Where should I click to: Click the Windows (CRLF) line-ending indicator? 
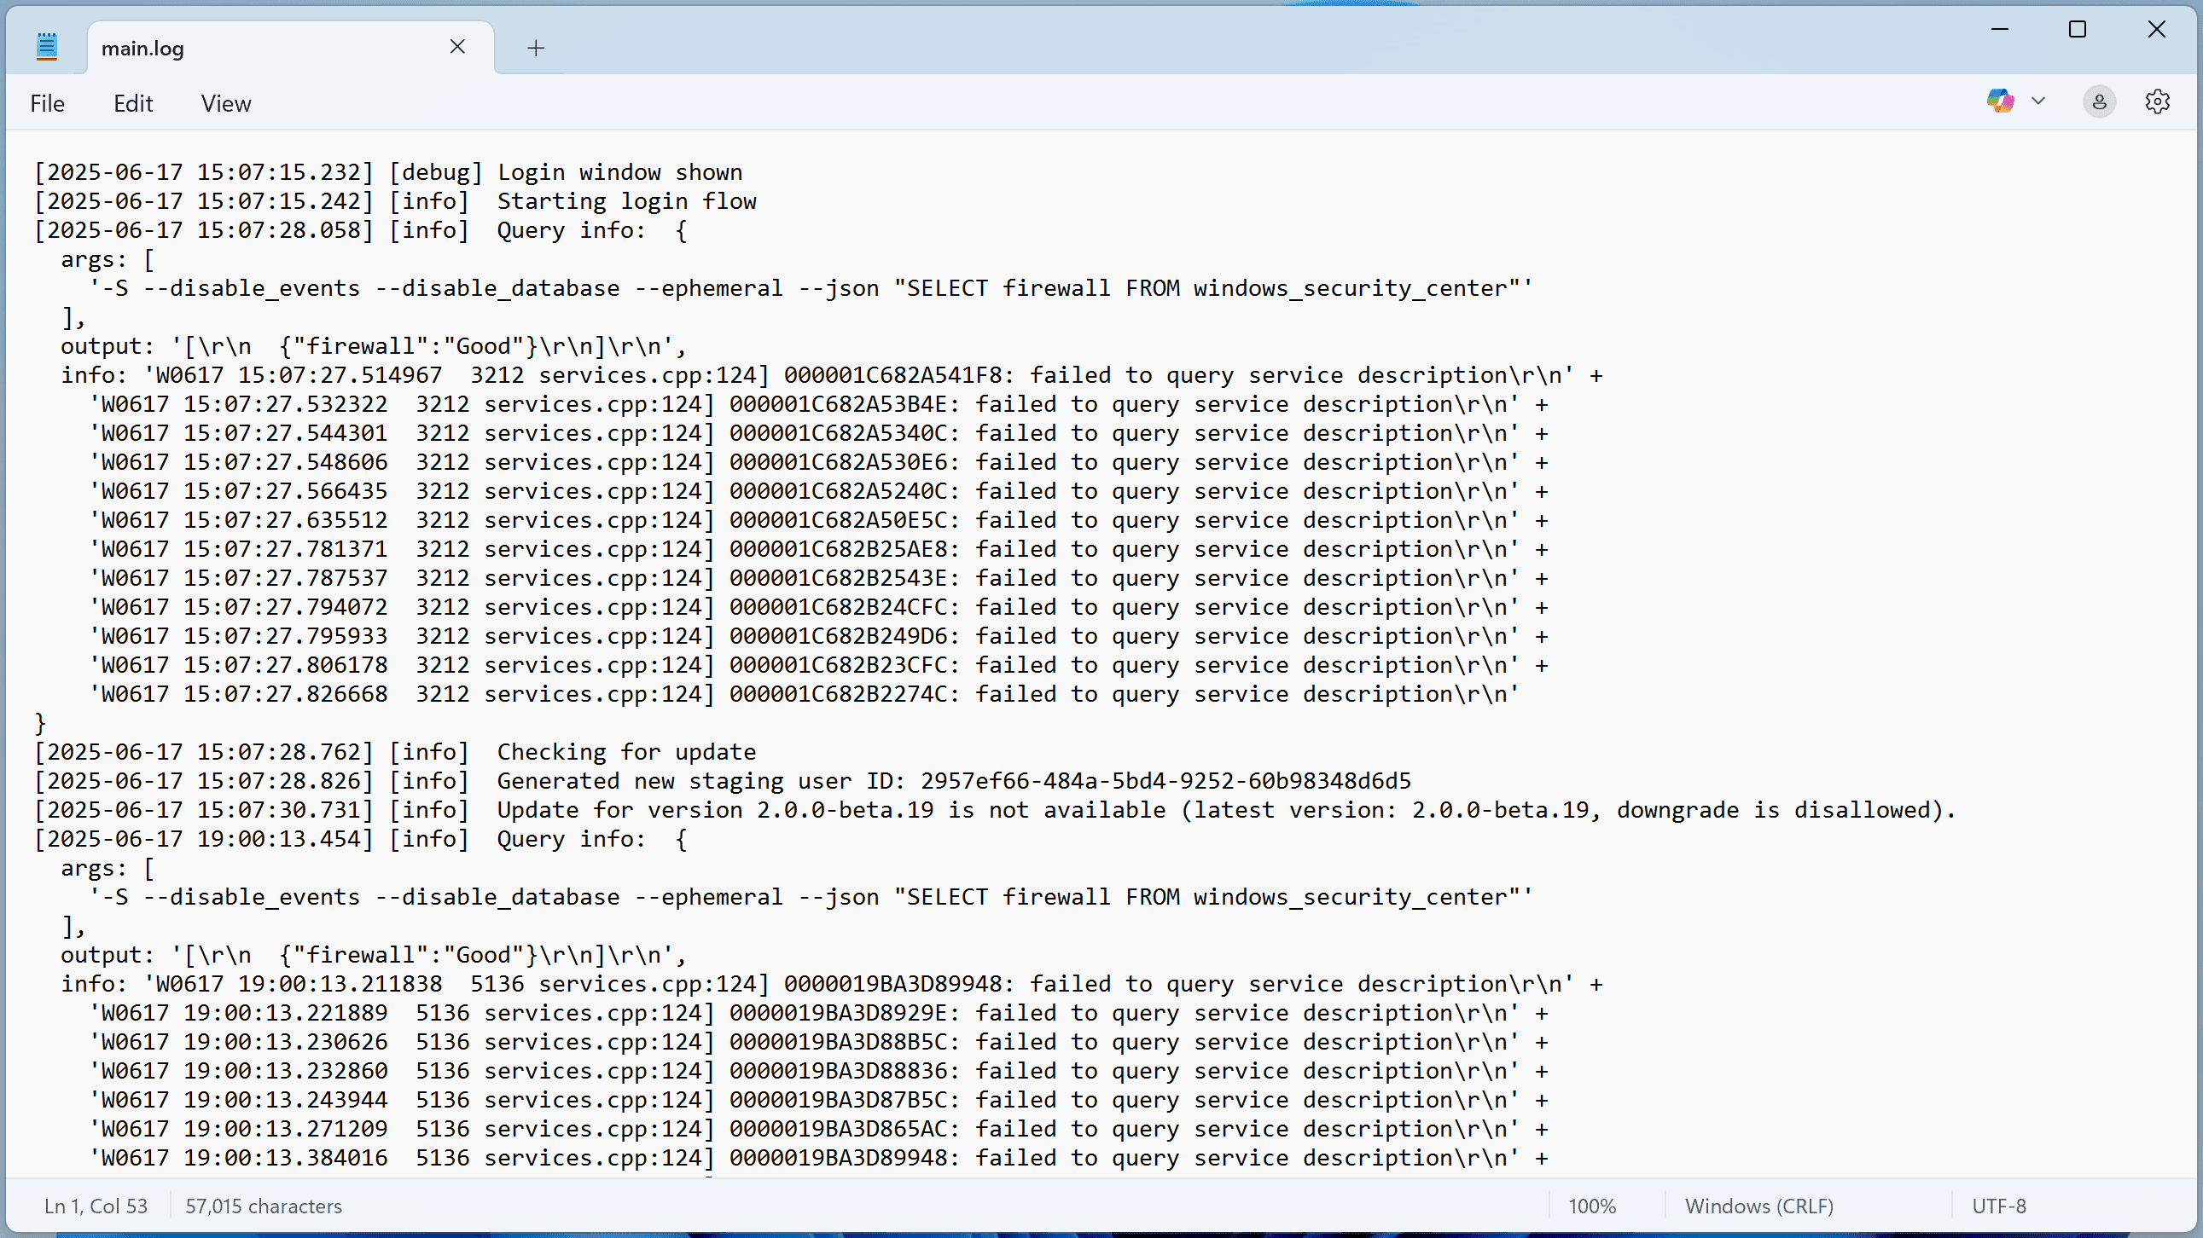coord(1758,1206)
